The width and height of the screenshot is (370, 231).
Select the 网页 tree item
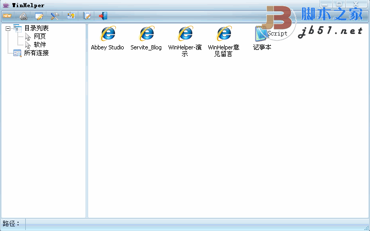[x=40, y=36]
